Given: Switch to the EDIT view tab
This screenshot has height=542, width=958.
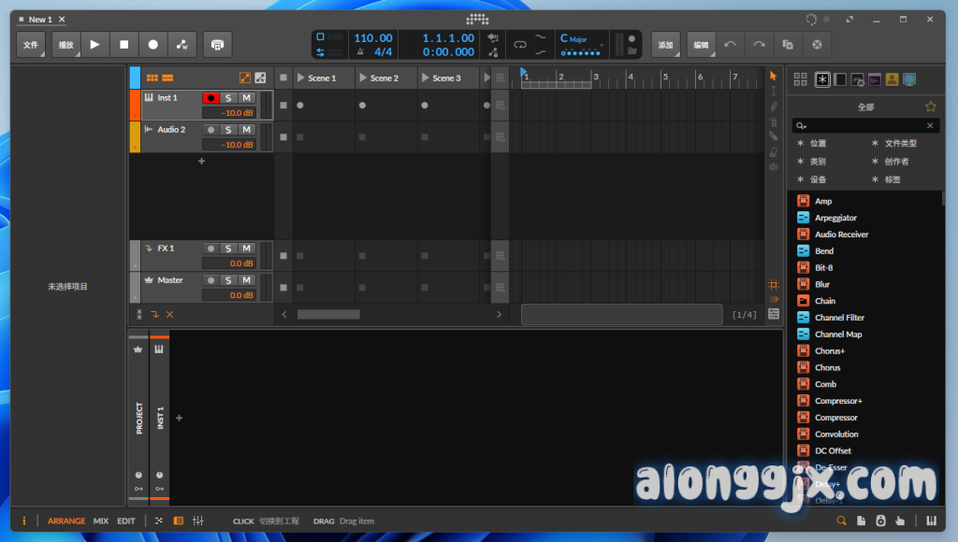Looking at the screenshot, I should 126,521.
